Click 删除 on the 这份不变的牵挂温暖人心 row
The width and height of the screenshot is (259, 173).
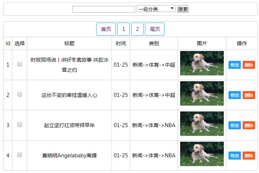pos(249,95)
